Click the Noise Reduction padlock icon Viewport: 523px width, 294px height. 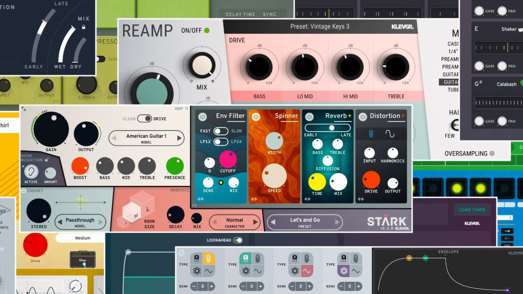pyautogui.click(x=46, y=160)
